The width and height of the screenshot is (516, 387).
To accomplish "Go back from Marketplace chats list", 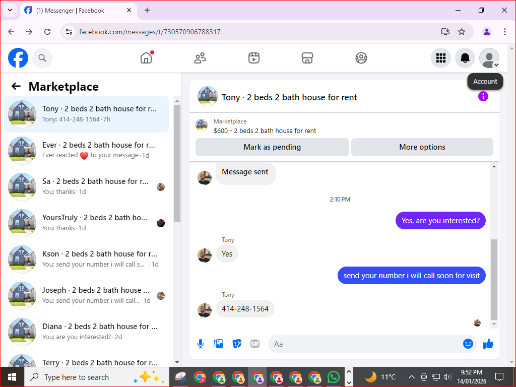I will pyautogui.click(x=16, y=86).
